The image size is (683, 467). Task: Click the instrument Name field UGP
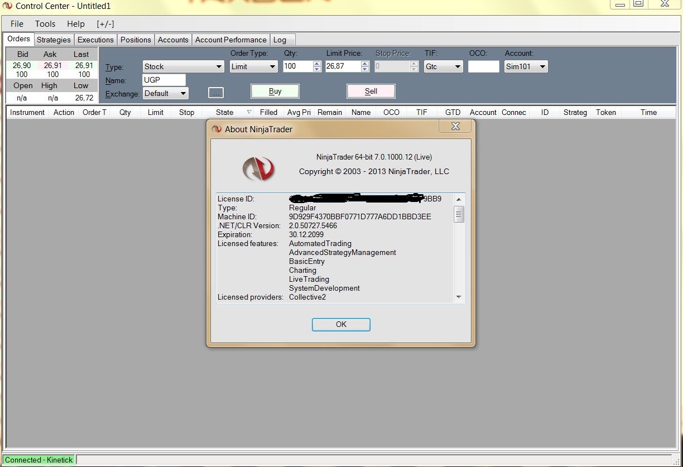[x=164, y=80]
